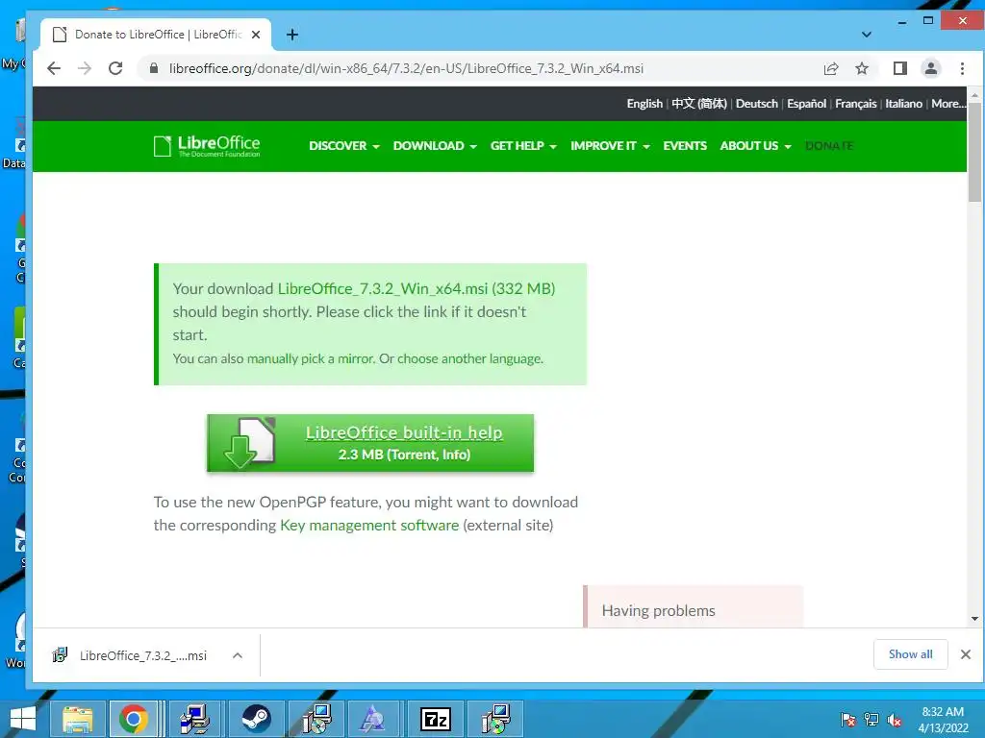Expand the IMPROVE IT menu
The width and height of the screenshot is (985, 738).
[610, 146]
